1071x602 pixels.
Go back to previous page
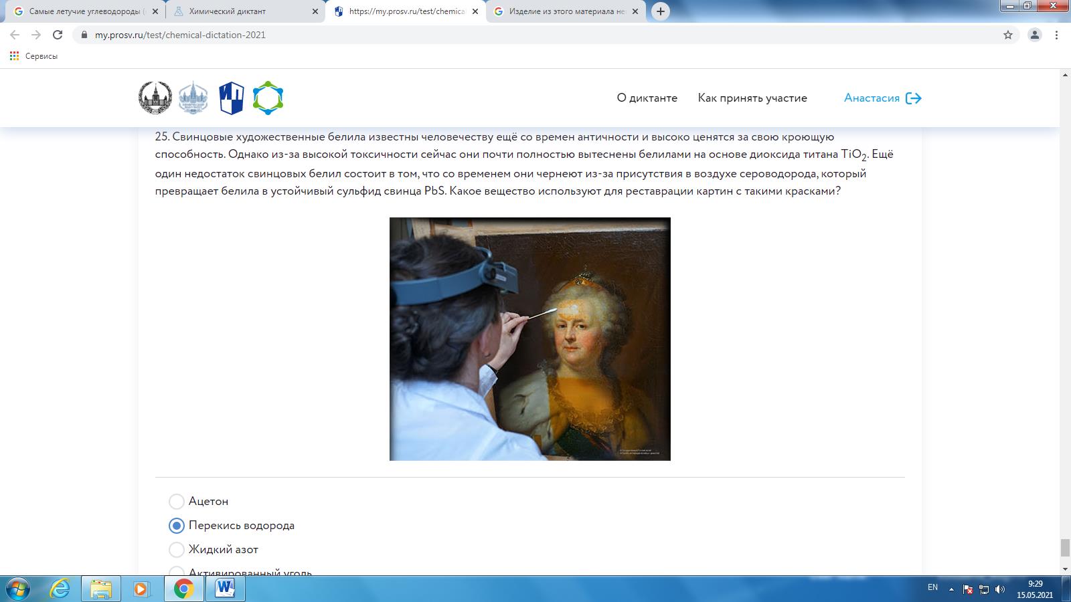(15, 35)
